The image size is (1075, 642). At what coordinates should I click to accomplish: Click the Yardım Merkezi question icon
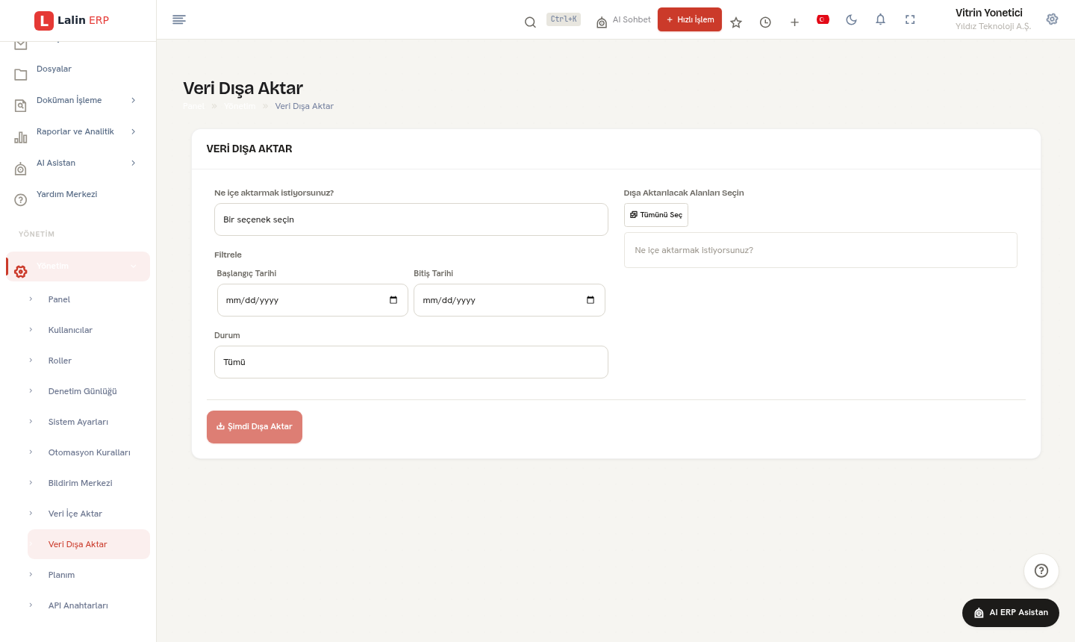coord(21,199)
